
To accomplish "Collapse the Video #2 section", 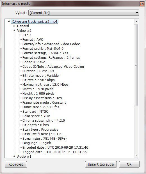I will point(14,31).
